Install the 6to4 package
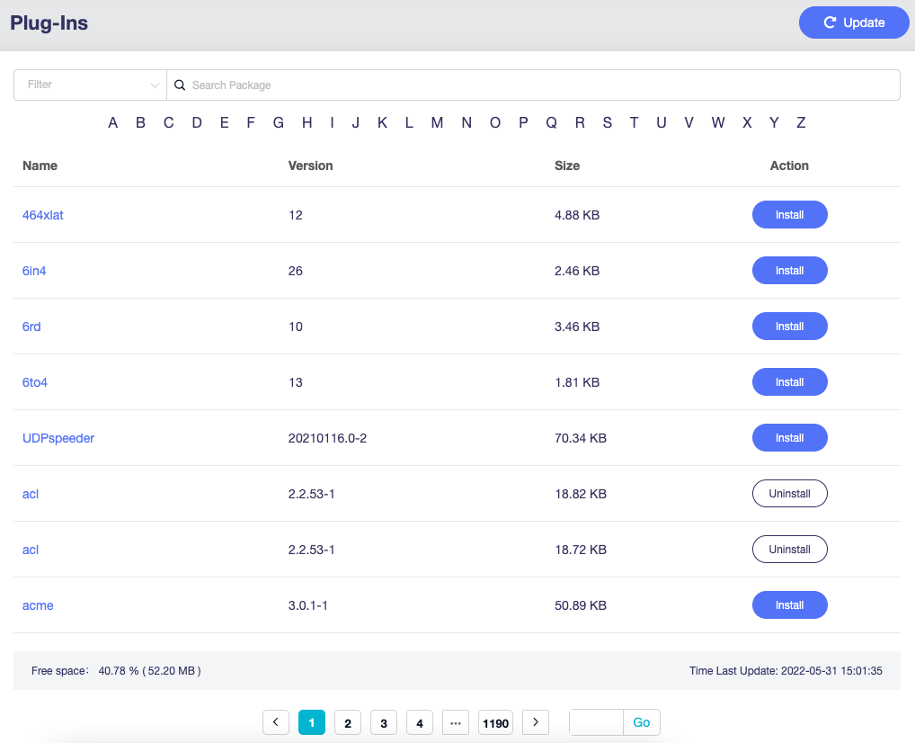915x743 pixels. point(789,382)
